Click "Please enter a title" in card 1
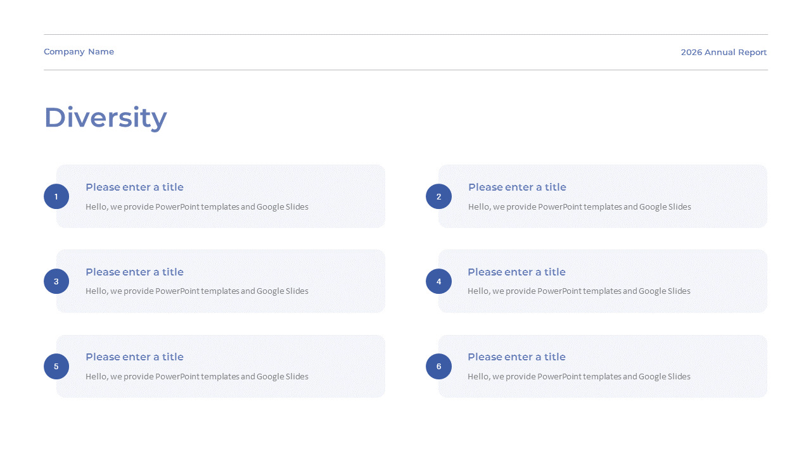The width and height of the screenshot is (811, 456). [134, 187]
